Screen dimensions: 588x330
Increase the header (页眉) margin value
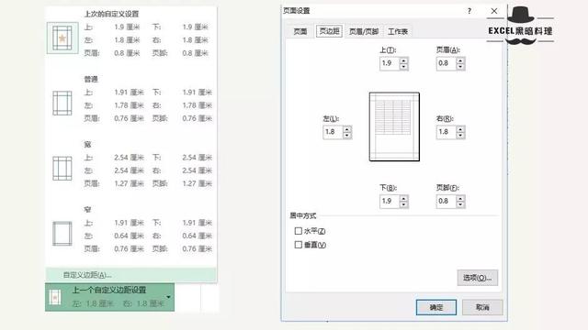[460, 60]
